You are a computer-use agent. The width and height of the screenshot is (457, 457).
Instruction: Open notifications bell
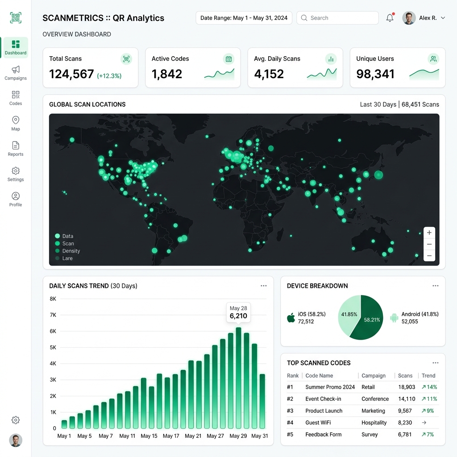390,18
